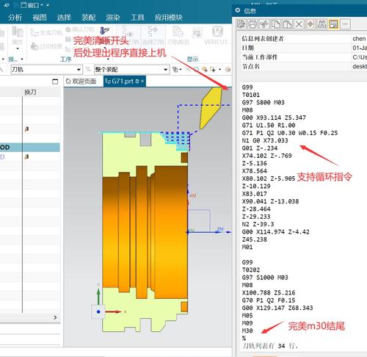Click the 节点名 row
Image resolution: width=367 pixels, height=357 pixels.
coord(303,66)
